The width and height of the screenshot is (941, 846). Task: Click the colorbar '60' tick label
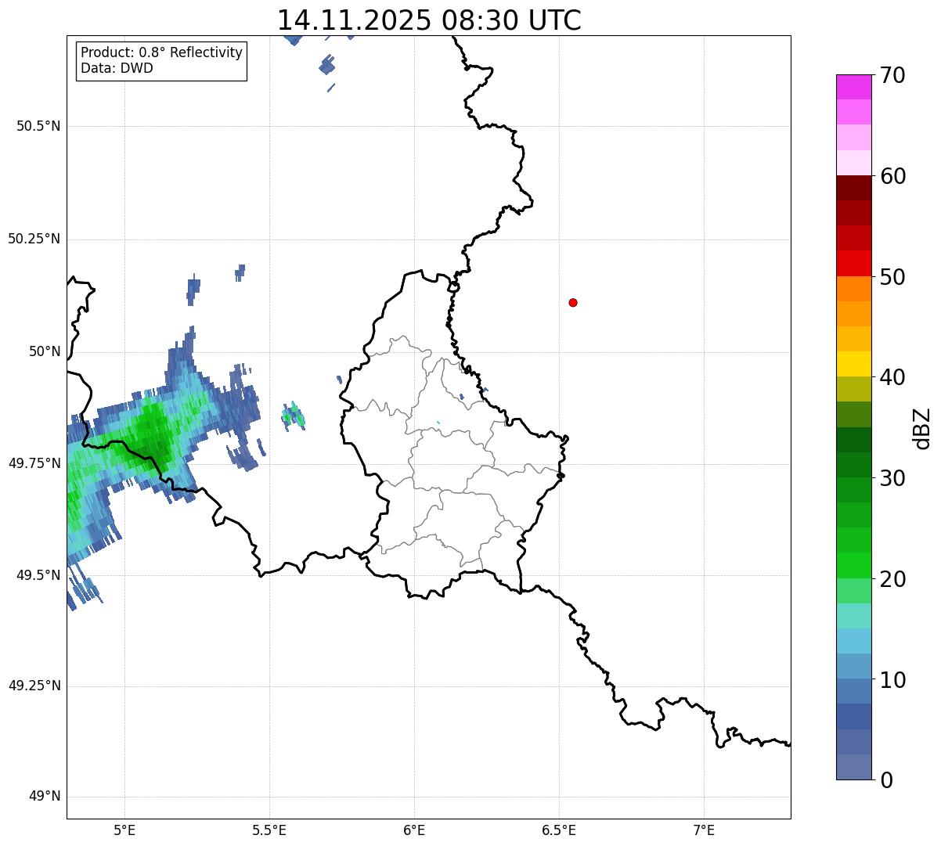click(892, 176)
